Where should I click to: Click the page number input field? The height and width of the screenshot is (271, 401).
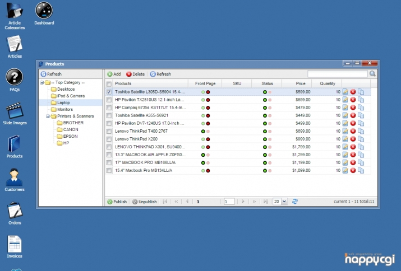229,202
